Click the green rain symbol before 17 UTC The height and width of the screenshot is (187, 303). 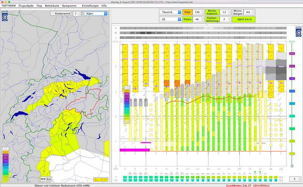[255, 173]
